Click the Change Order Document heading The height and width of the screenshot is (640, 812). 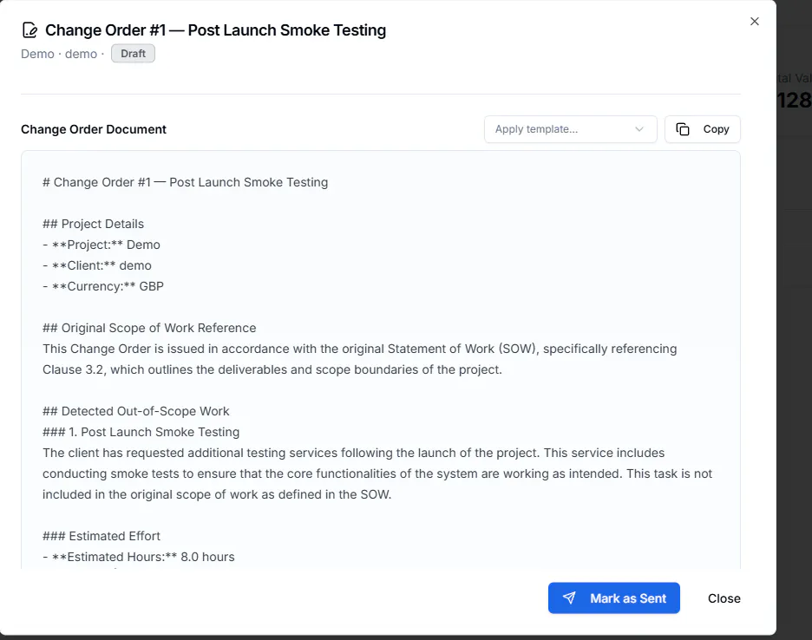[x=93, y=129]
